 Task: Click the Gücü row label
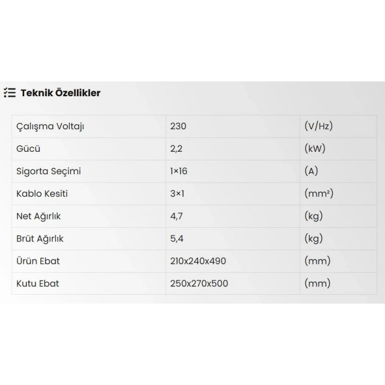(x=29, y=148)
